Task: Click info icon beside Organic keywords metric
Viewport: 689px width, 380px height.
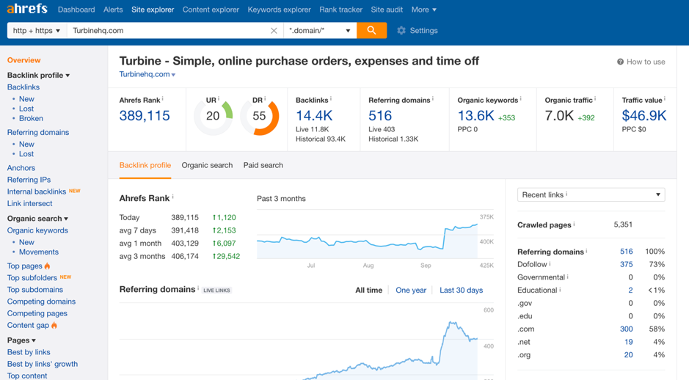Action: (521, 98)
